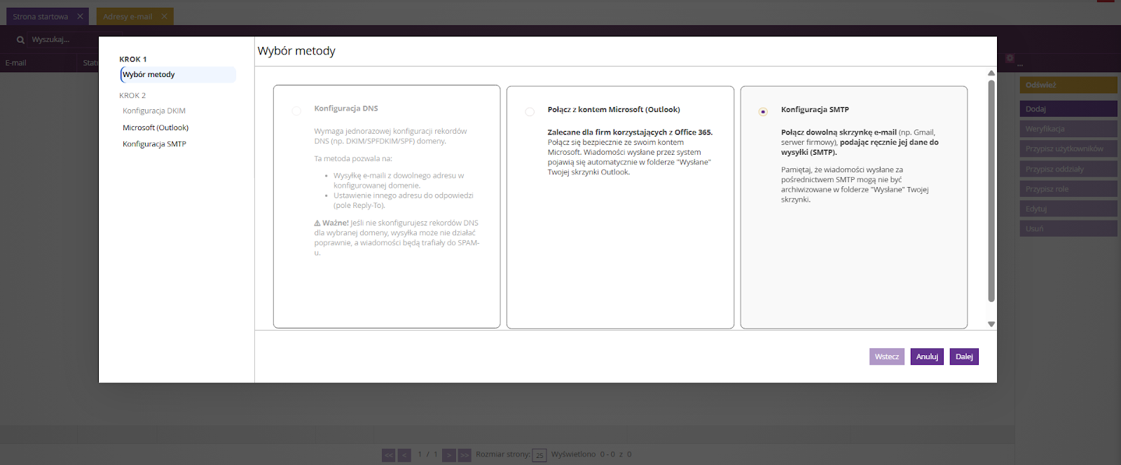
Task: Select the Konfiguracja SMTP radio button
Action: pyautogui.click(x=763, y=112)
